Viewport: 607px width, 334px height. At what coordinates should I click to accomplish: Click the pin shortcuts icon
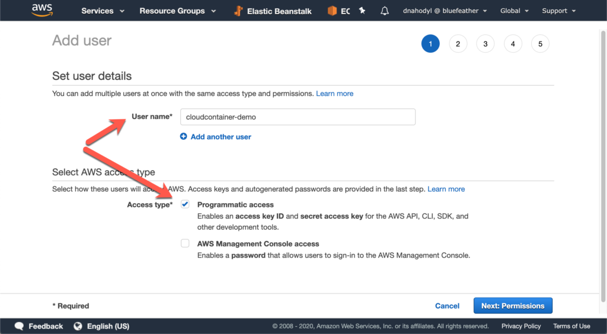pos(362,11)
